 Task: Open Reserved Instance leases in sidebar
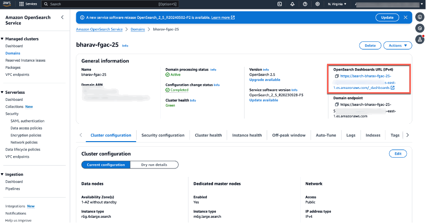click(x=25, y=60)
